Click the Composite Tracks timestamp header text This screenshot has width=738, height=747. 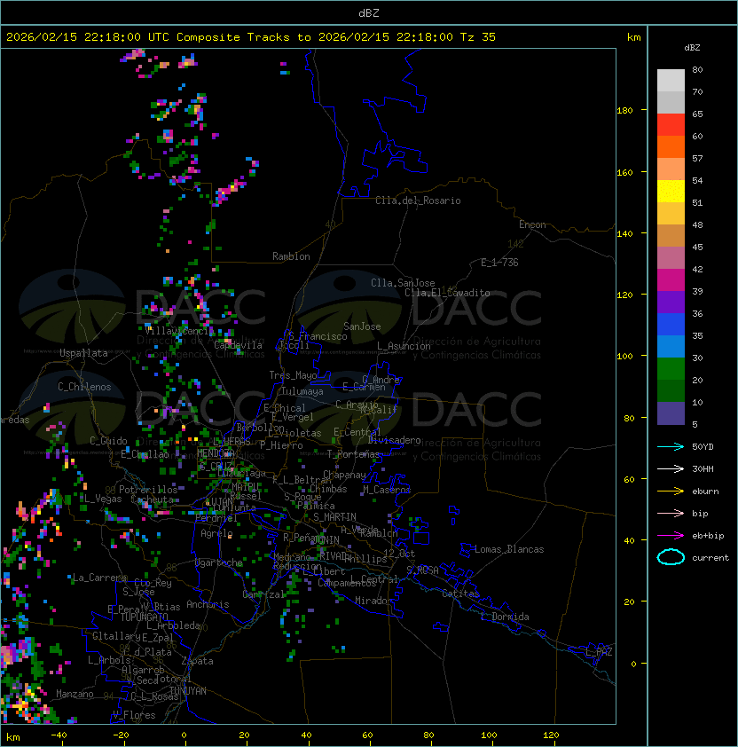click(x=251, y=37)
